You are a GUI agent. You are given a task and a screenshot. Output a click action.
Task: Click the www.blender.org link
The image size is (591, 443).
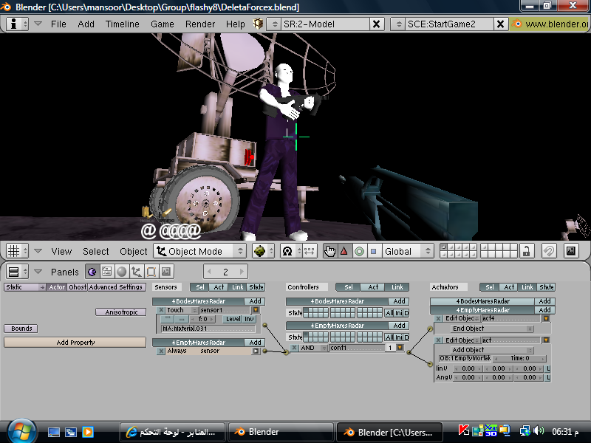point(550,24)
